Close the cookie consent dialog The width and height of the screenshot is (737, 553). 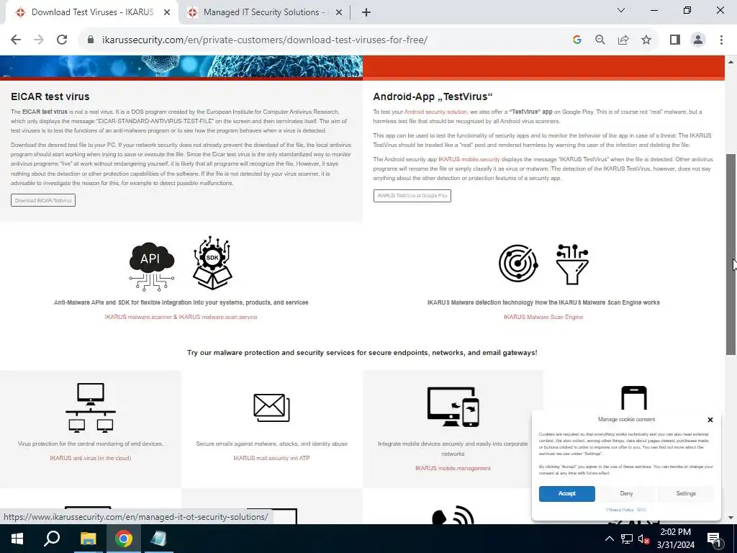pyautogui.click(x=710, y=420)
